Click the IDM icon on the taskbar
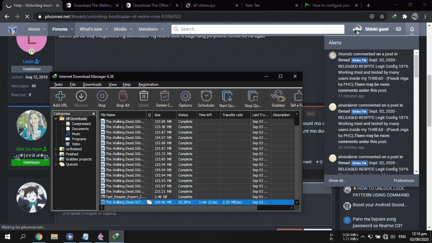 click(x=116, y=236)
